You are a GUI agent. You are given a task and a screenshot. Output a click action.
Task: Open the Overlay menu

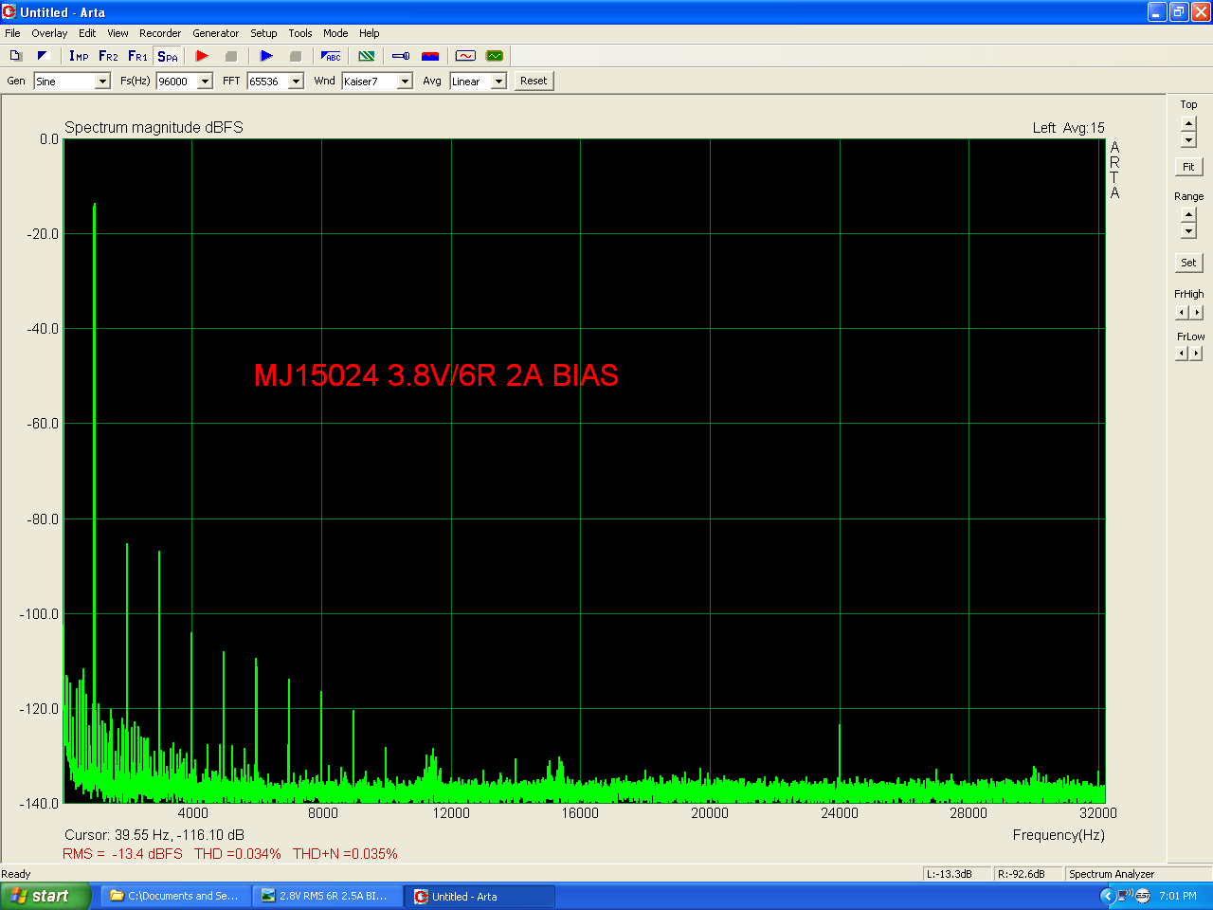pos(49,33)
